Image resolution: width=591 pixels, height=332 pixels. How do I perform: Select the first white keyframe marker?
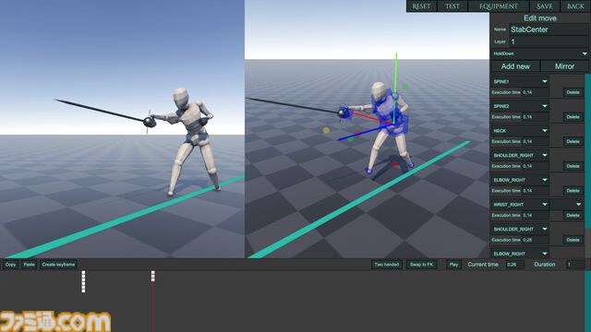(x=83, y=281)
